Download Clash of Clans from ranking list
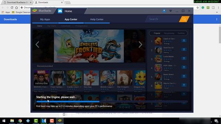This screenshot has height=124, width=221. pyautogui.click(x=184, y=41)
